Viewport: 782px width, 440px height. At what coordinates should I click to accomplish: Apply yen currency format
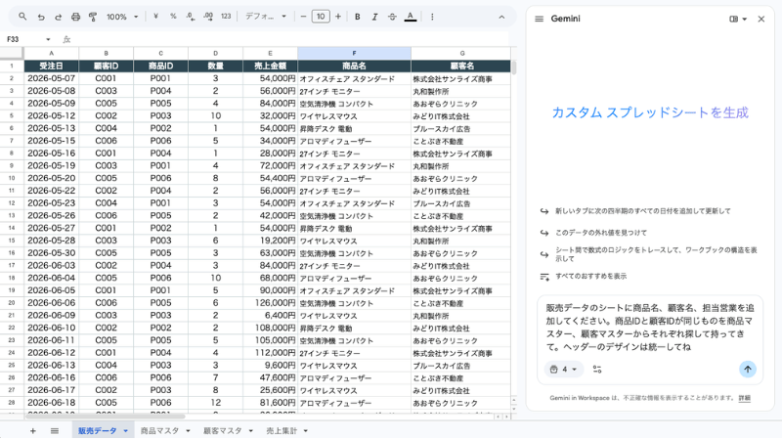(155, 17)
